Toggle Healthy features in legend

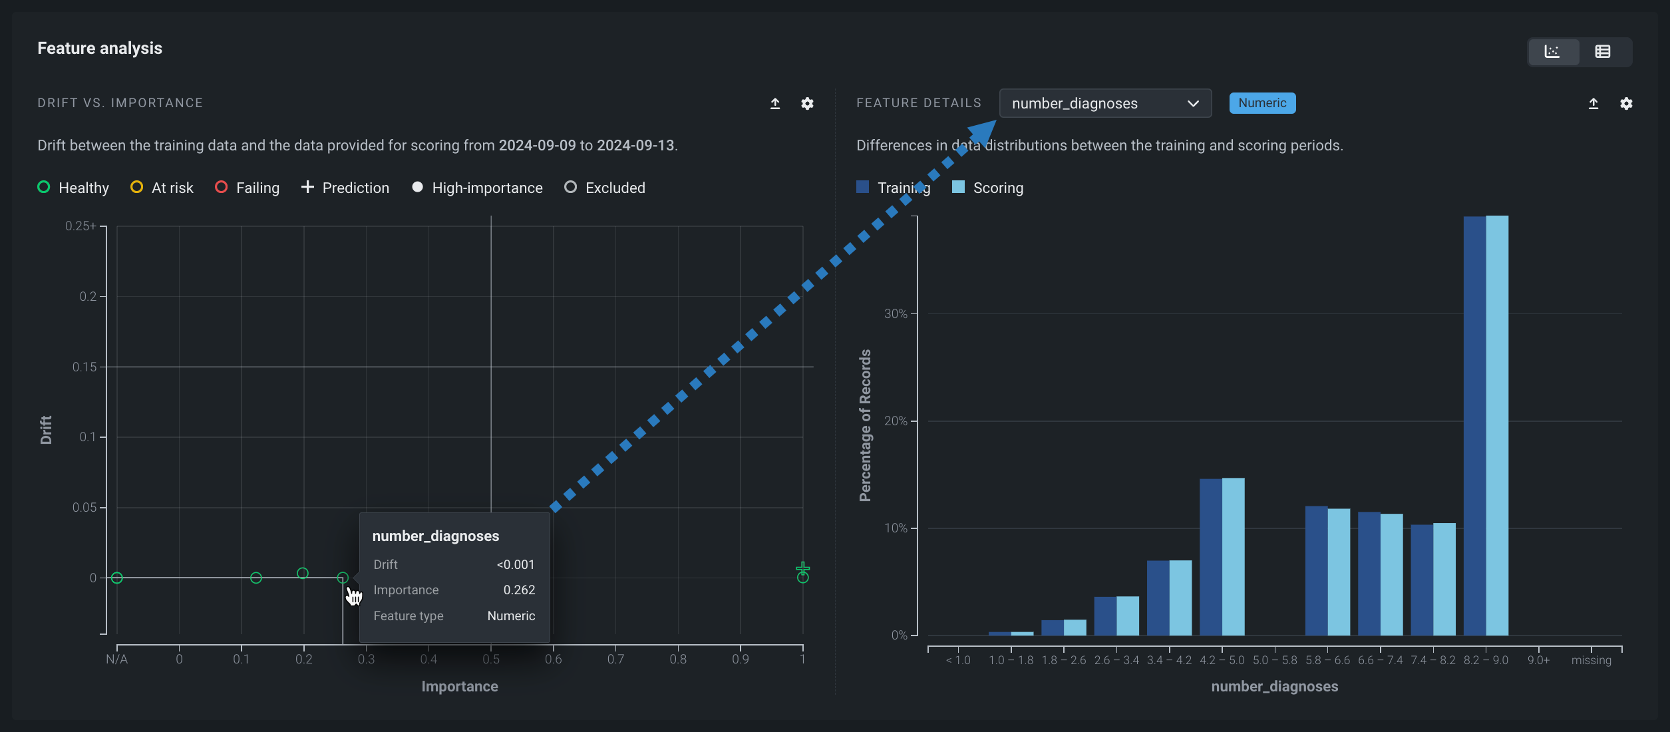(x=73, y=188)
